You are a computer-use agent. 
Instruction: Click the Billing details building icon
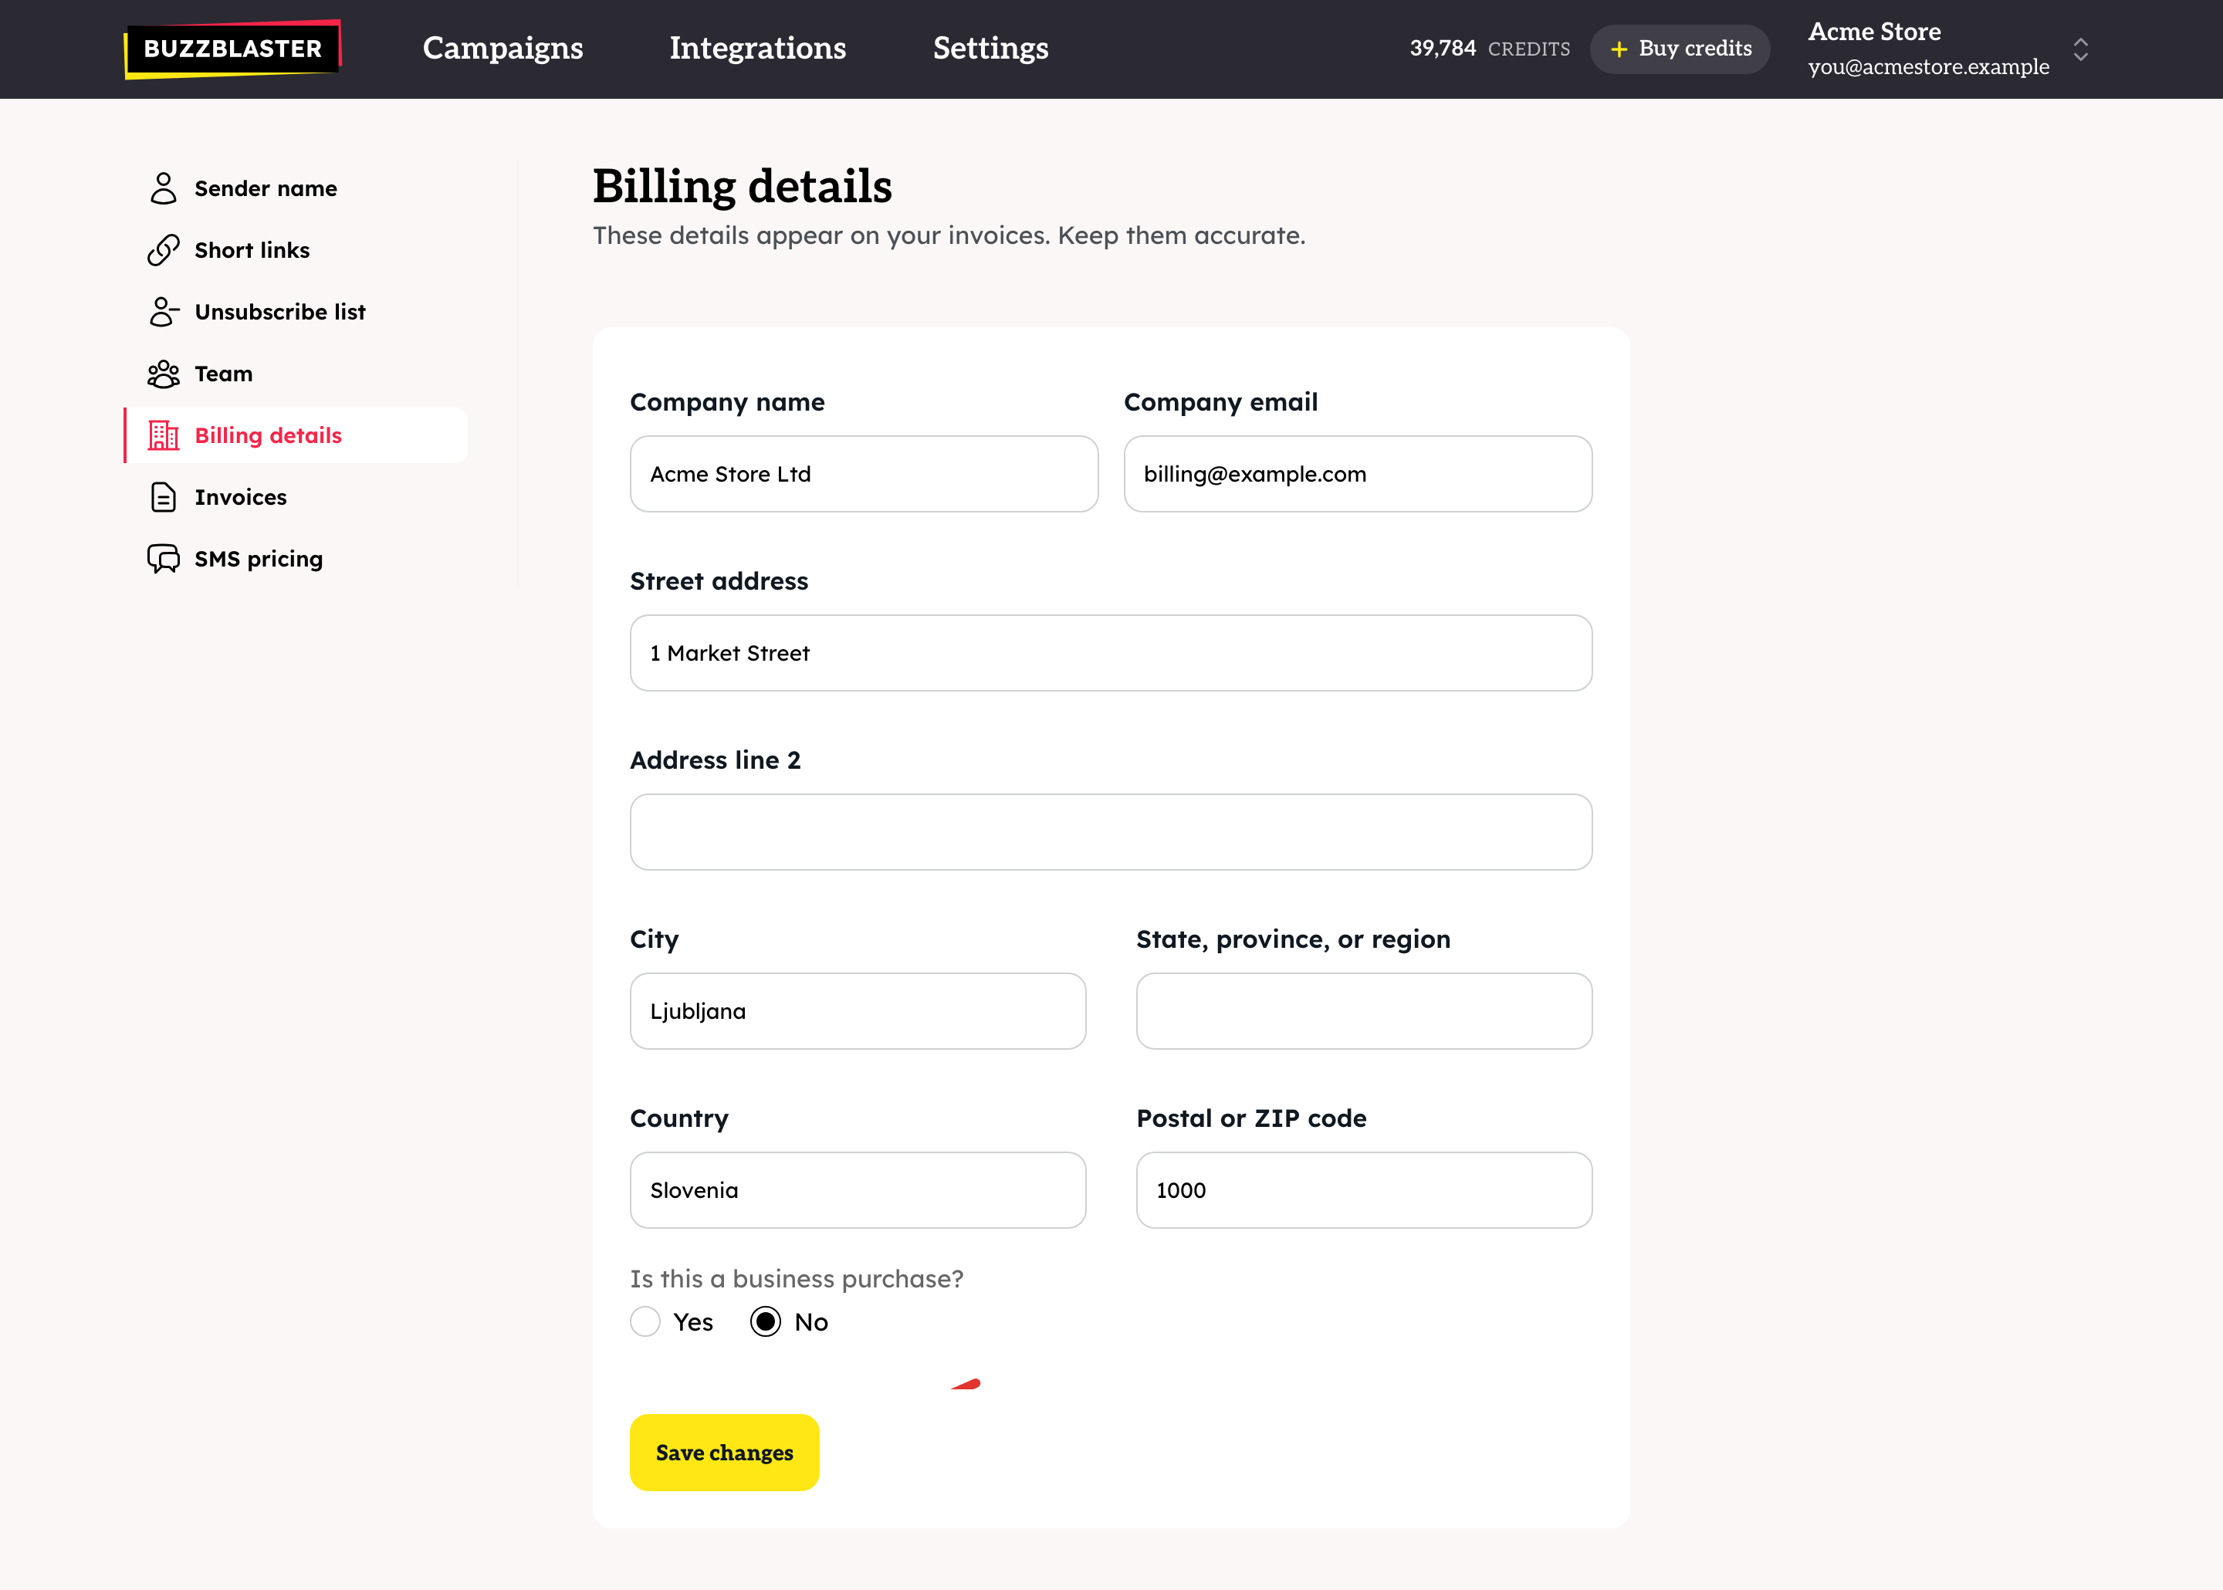(x=164, y=435)
